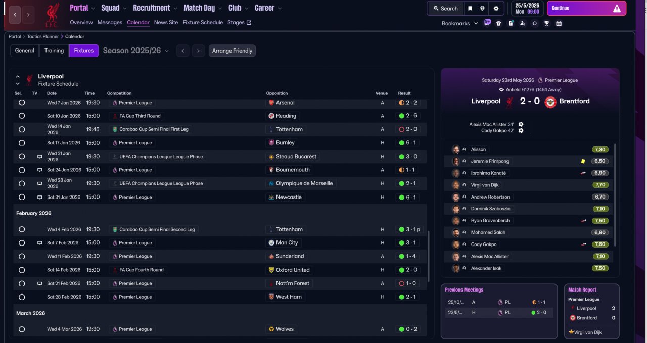Click the TV icon on Nott'm Forest row
The image size is (647, 343).
39,283
